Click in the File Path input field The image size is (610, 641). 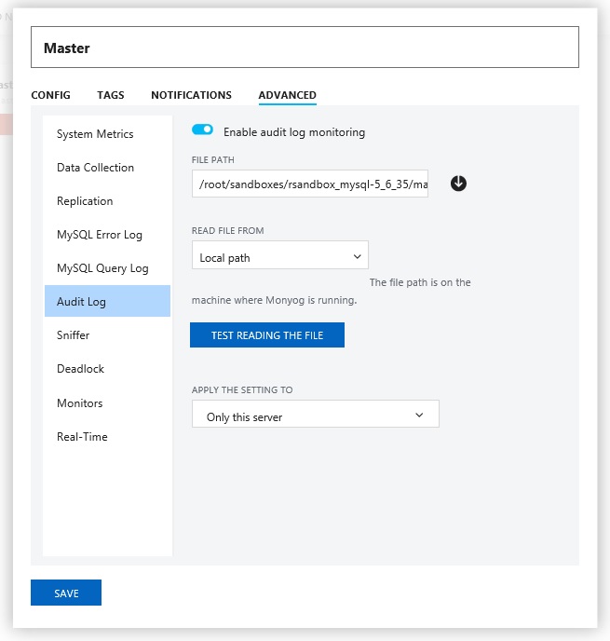(x=310, y=184)
